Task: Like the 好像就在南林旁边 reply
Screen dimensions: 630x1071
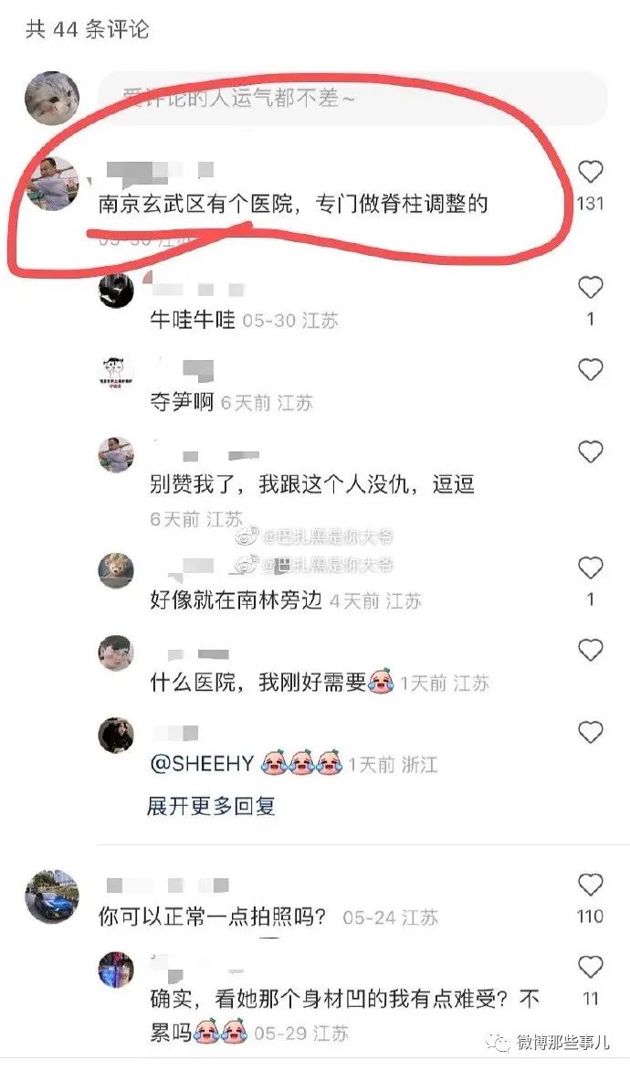Action: (591, 567)
